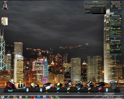
Task: Open the star favorites folder in dock
Action: click(x=58, y=86)
